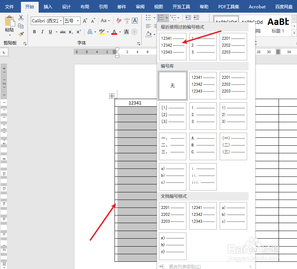Toggle character shading A

(x=126, y=32)
